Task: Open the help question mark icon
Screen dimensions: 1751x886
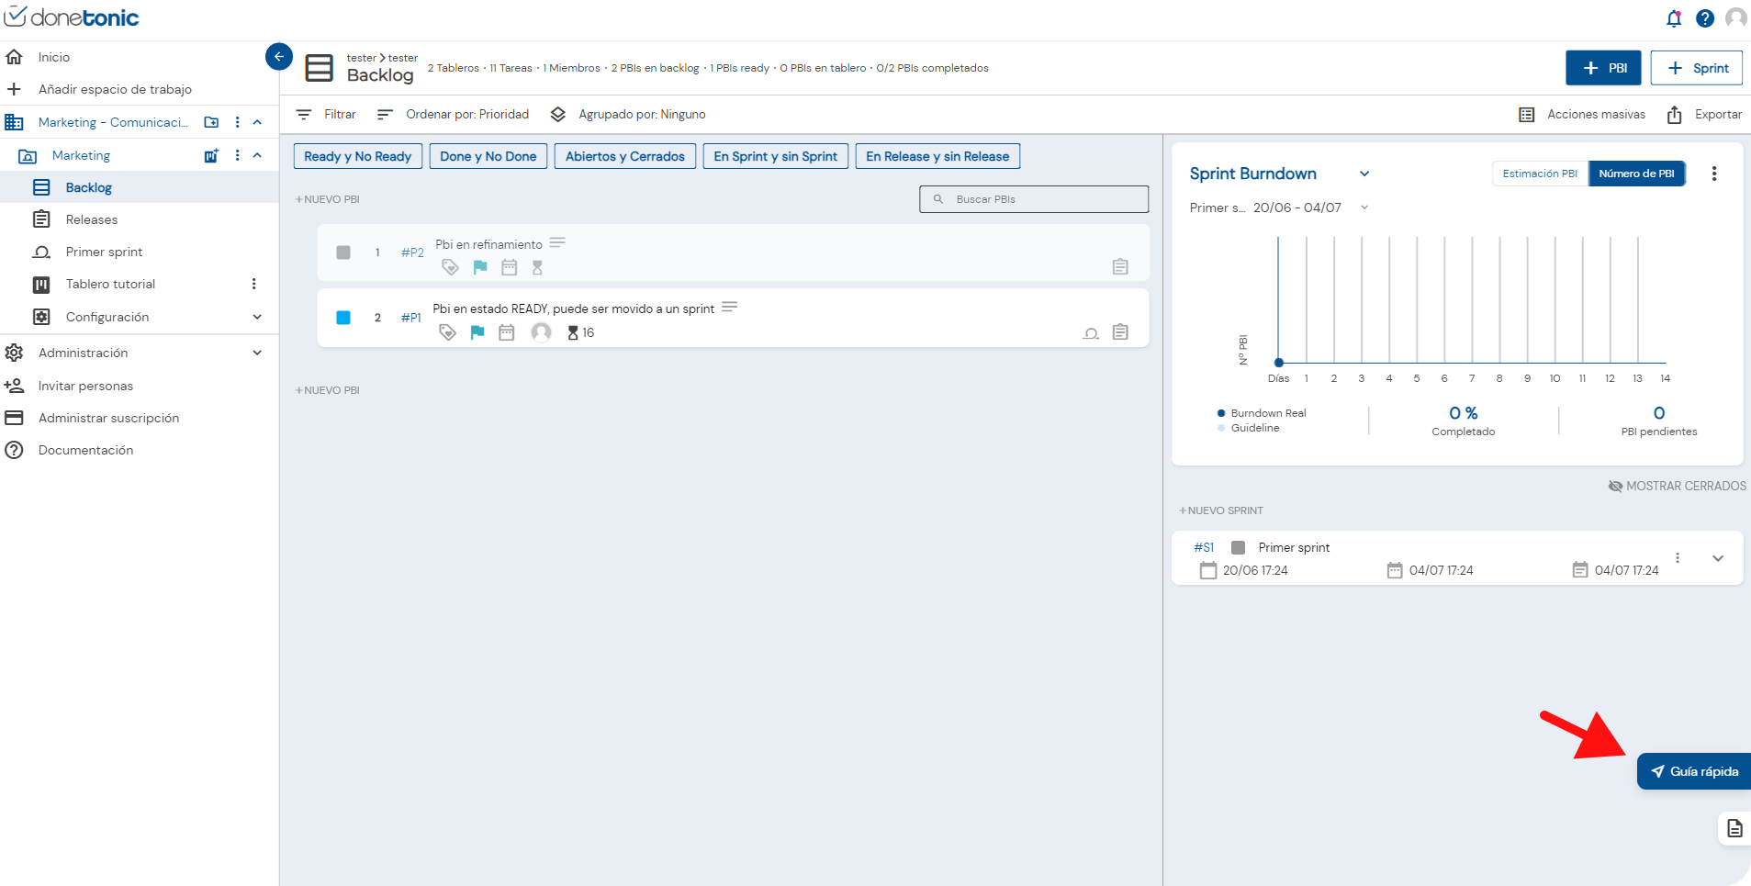Action: (1705, 18)
